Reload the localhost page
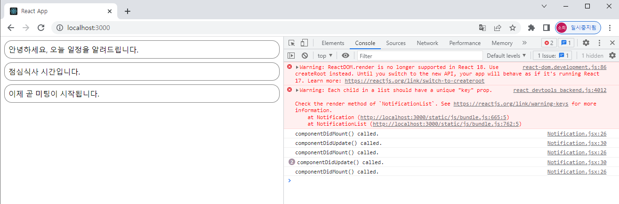This screenshot has height=204, width=619. 41,28
